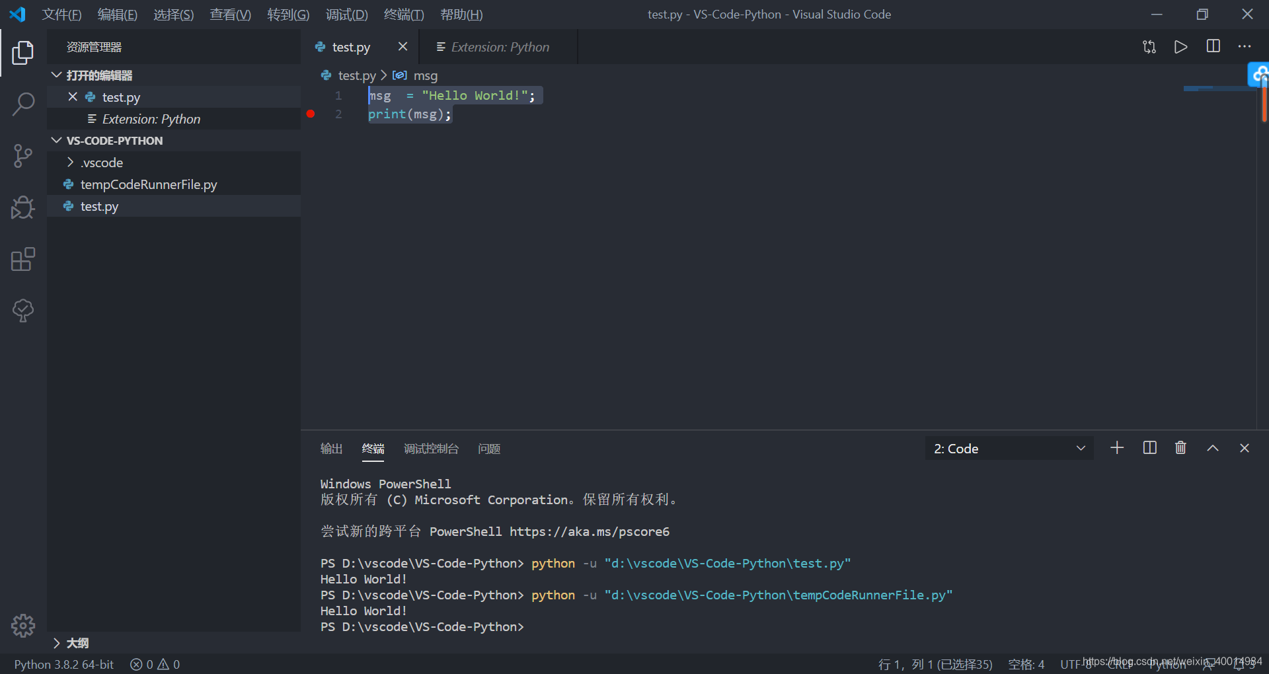Viewport: 1269px width, 674px height.
Task: Switch to the test.py editor tab
Action: [351, 47]
